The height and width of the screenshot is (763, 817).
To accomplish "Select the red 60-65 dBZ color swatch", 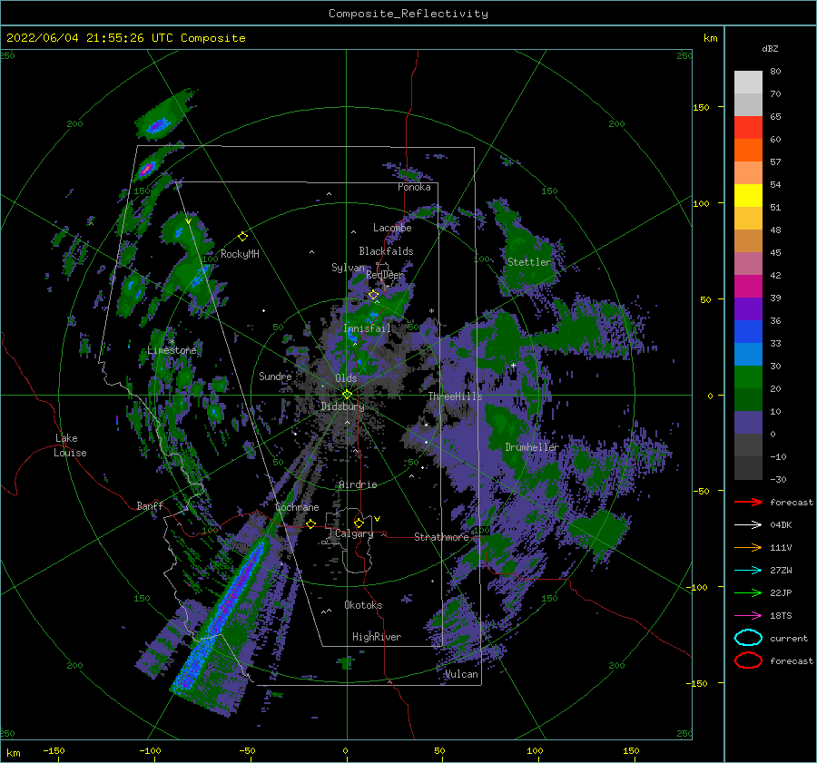I will (x=748, y=128).
